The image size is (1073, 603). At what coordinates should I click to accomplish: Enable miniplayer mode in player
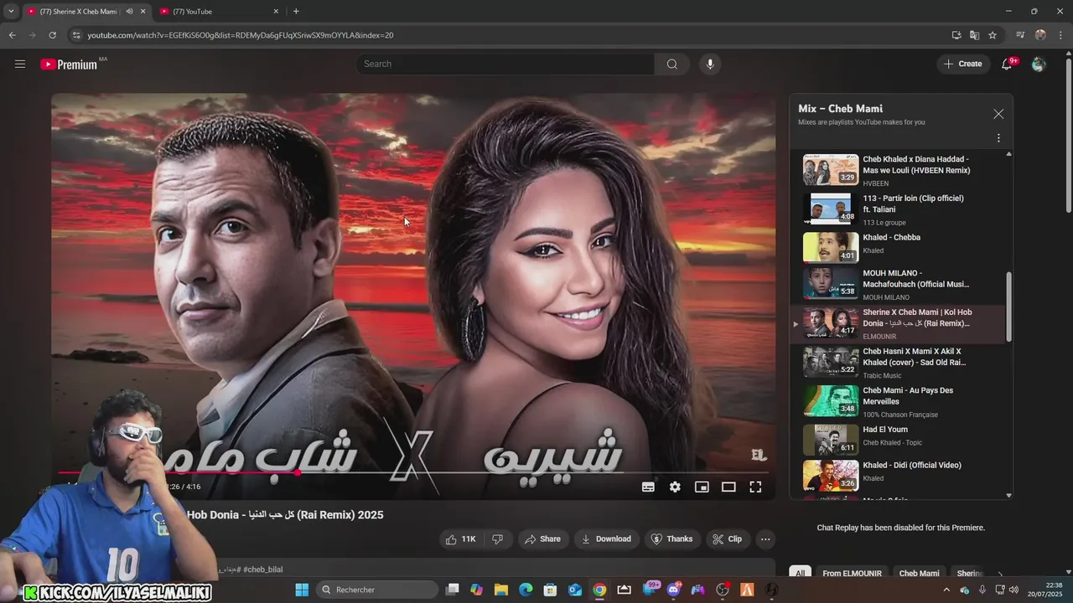tap(702, 487)
